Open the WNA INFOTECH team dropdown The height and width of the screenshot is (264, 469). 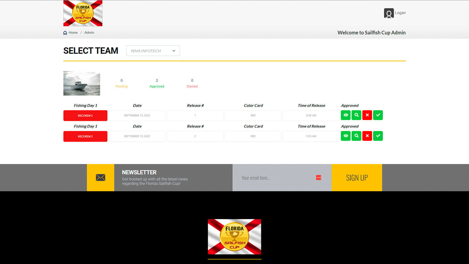point(153,51)
